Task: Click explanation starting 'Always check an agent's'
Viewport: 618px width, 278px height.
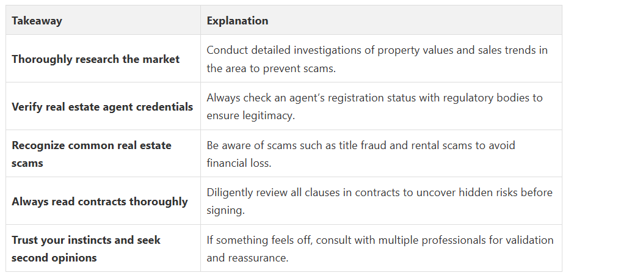Action: pyautogui.click(x=374, y=106)
